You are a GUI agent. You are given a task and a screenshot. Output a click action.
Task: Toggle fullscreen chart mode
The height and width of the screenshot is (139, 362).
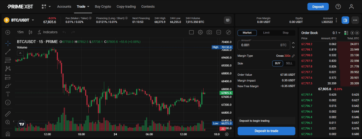(229, 32)
